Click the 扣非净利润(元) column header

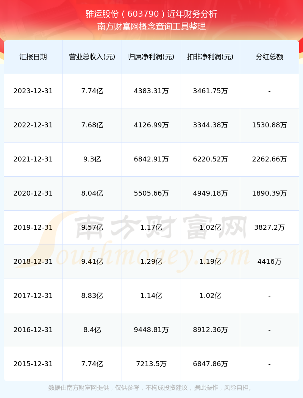coord(211,57)
